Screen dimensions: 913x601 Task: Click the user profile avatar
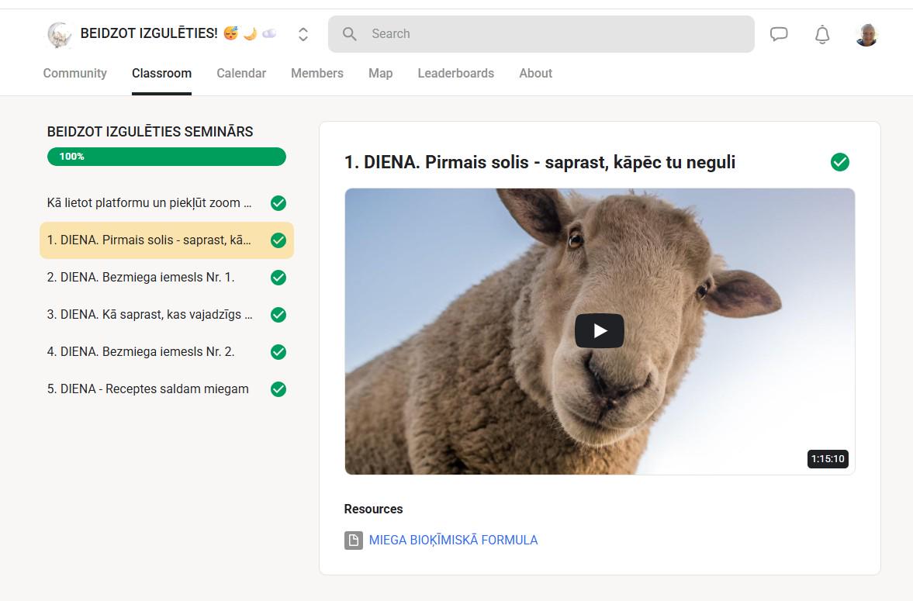(x=866, y=34)
